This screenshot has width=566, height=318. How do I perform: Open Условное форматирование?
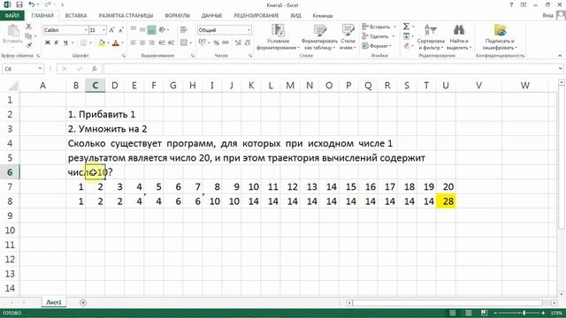click(x=278, y=36)
